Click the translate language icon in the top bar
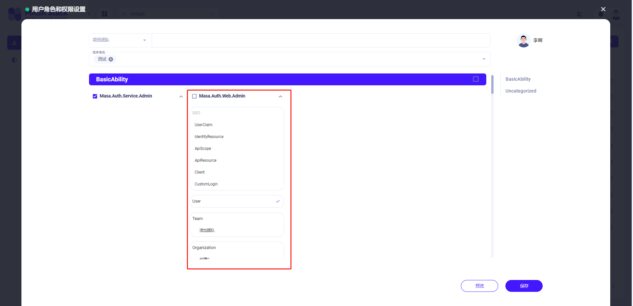 [580, 14]
